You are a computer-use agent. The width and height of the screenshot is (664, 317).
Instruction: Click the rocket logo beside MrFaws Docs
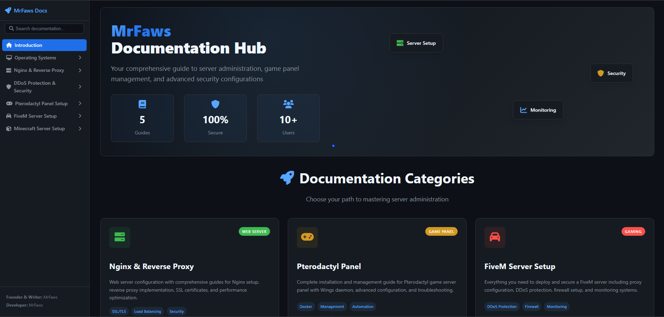(x=8, y=11)
